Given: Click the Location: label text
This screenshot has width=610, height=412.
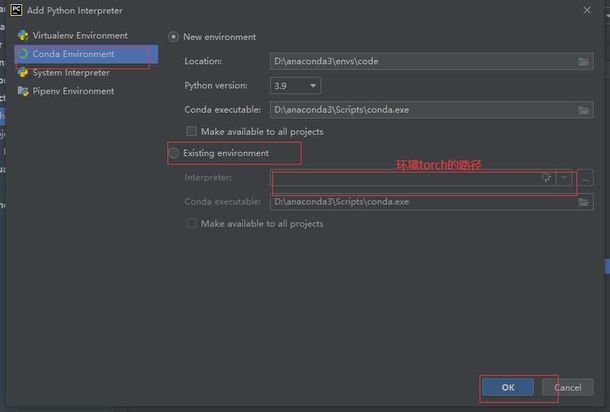Looking at the screenshot, I should [x=203, y=61].
